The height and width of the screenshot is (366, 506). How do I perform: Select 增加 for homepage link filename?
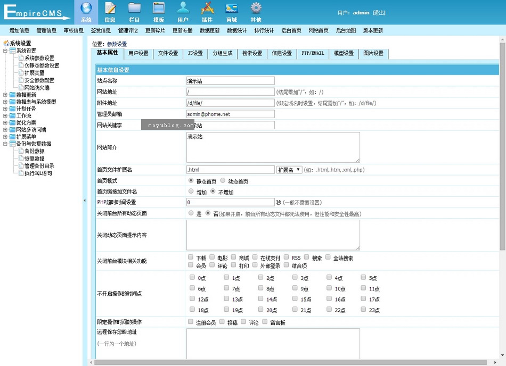pyautogui.click(x=191, y=192)
